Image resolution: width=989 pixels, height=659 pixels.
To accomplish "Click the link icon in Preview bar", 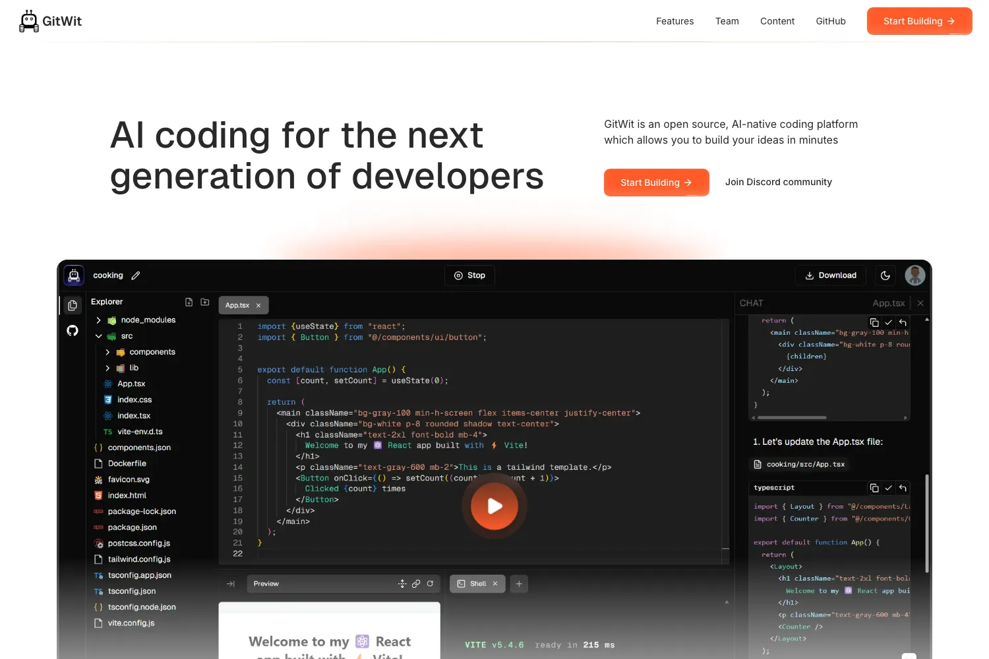I will pyautogui.click(x=416, y=584).
